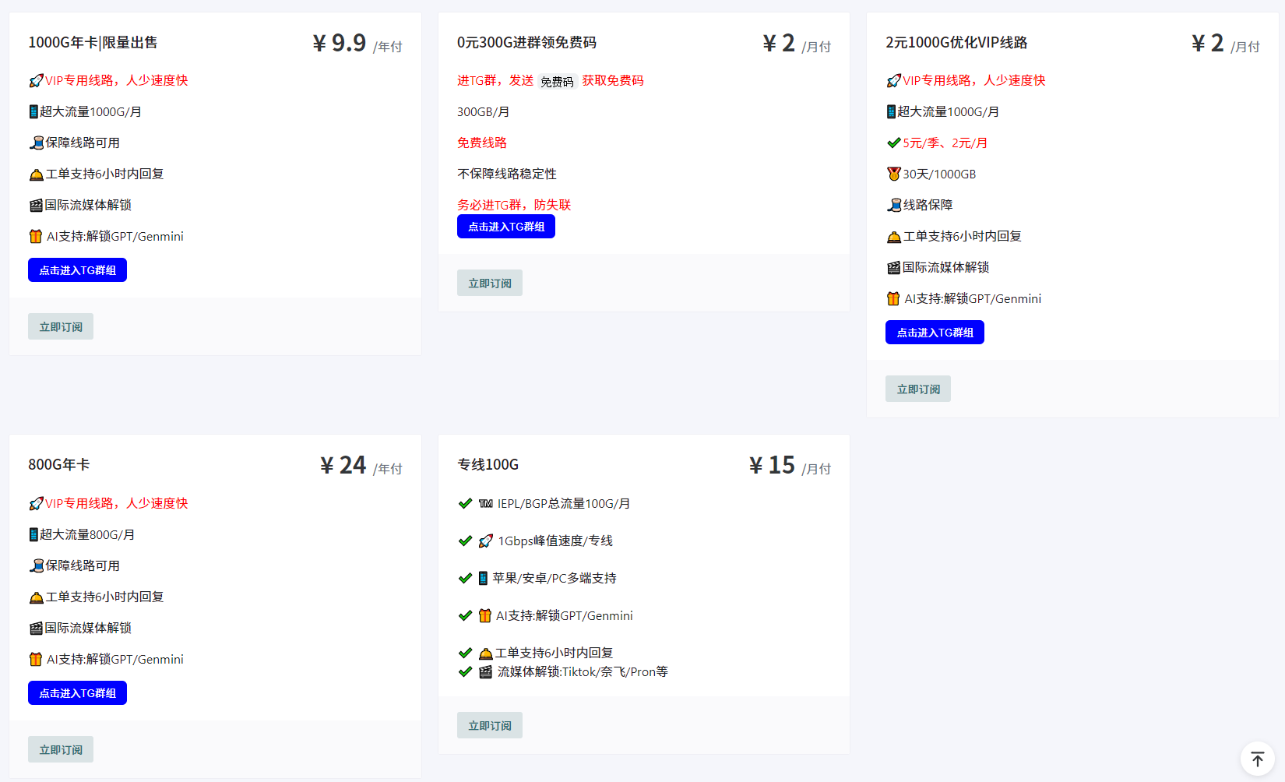The image size is (1285, 782).
Task: Click clapperboard icon in 1000G年卡 plan
Action: (x=36, y=206)
